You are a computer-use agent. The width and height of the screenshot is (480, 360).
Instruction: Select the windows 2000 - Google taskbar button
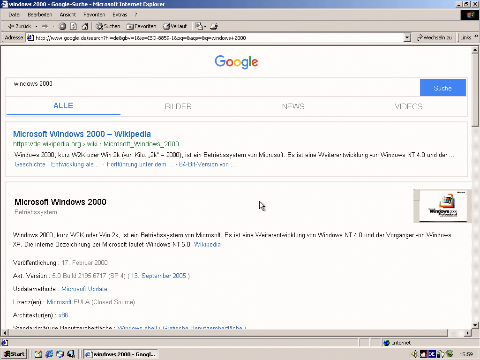point(121,354)
